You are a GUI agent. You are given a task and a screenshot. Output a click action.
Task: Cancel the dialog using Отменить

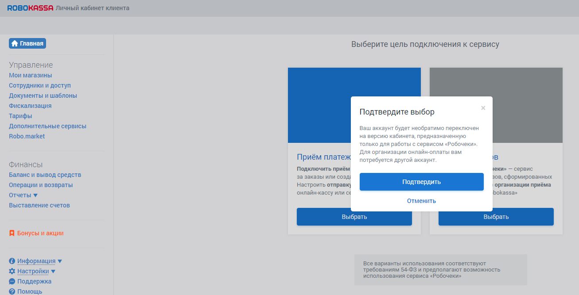point(421,200)
